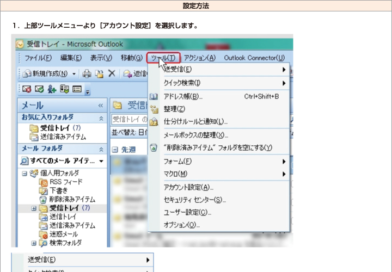Image resolution: width=392 pixels, height=272 pixels.
Task: Select 送信済みアイテム in folder tree
Action: click(x=68, y=226)
